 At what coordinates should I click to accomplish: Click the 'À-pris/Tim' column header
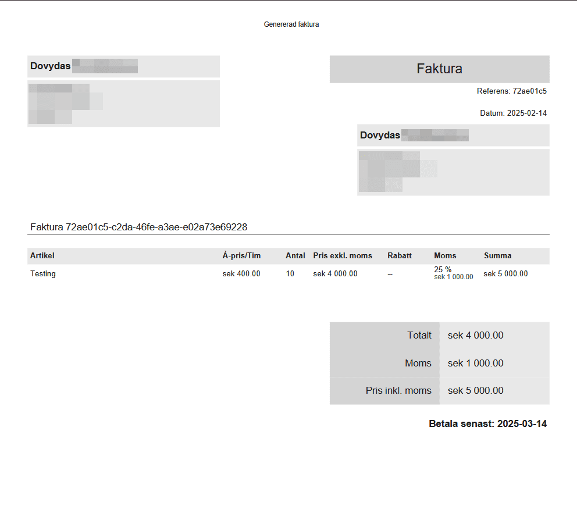coord(241,255)
